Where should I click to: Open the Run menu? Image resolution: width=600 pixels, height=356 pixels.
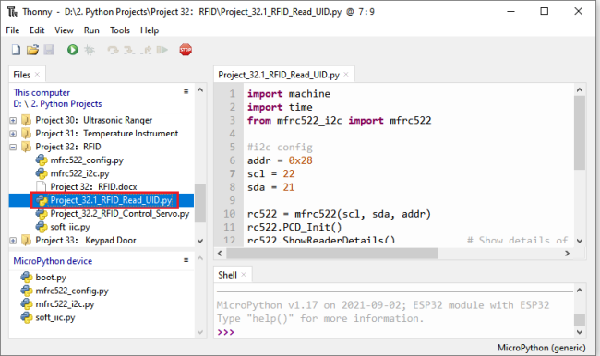[x=91, y=30]
